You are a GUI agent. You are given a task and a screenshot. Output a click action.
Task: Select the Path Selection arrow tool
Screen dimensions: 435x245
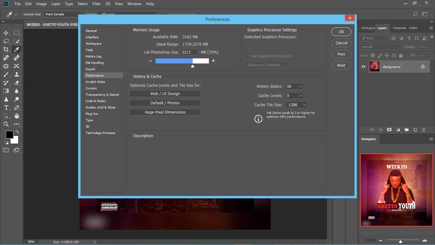6,116
